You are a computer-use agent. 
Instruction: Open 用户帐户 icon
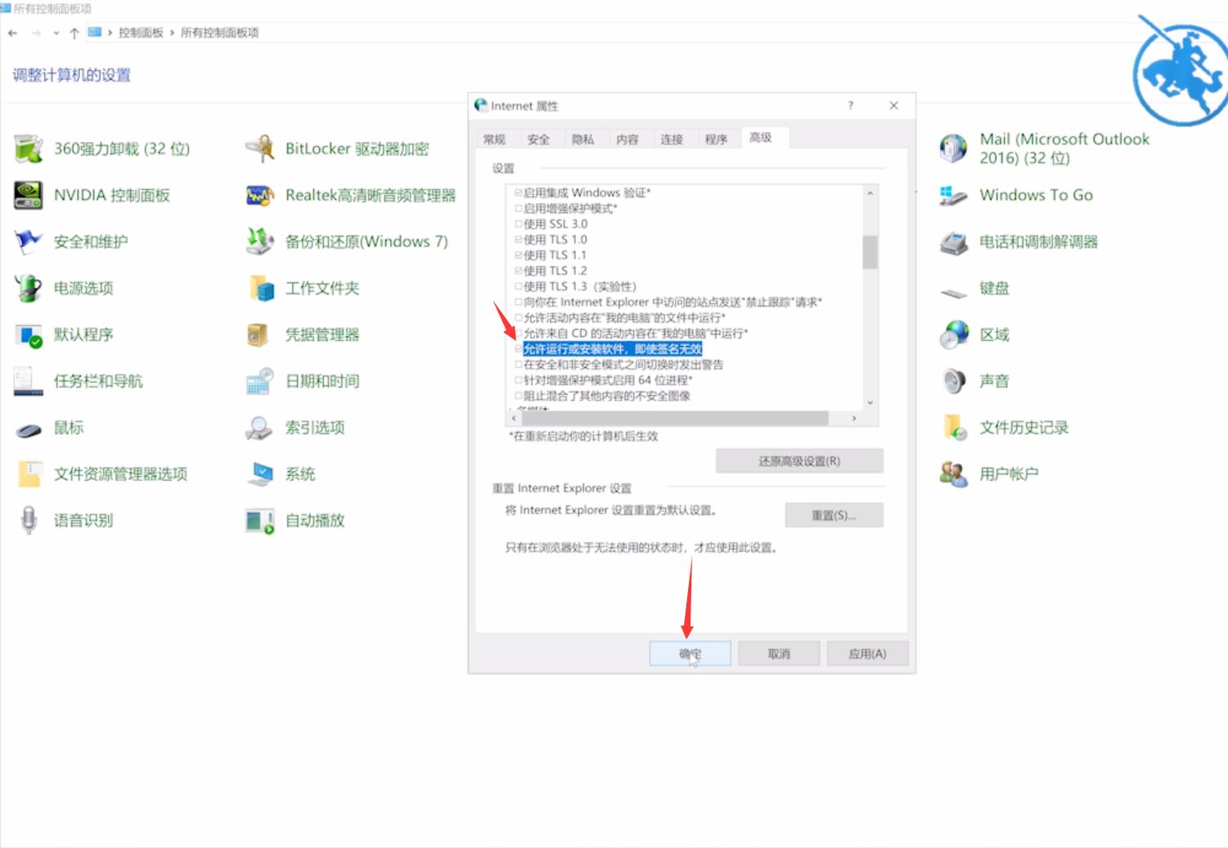(953, 474)
